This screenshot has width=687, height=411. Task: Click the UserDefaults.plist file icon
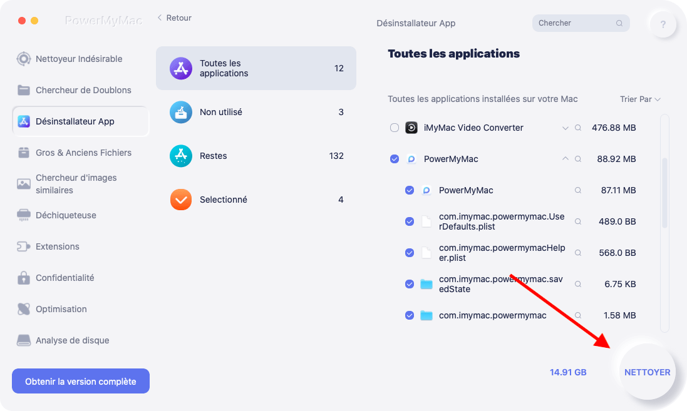[x=426, y=221]
